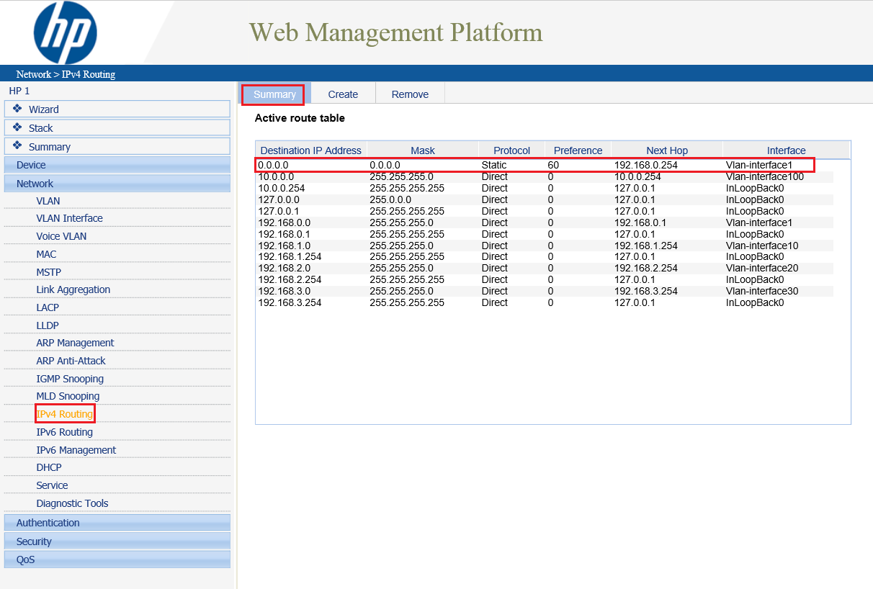Open Diagnostic Tools
This screenshot has height=589, width=873.
(73, 503)
